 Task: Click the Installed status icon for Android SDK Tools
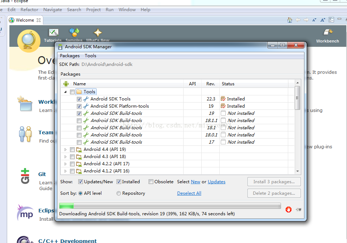tap(223, 99)
